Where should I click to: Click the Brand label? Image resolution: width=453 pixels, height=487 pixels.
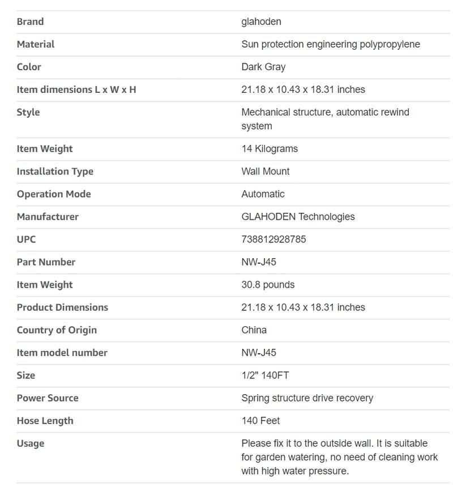(x=30, y=22)
